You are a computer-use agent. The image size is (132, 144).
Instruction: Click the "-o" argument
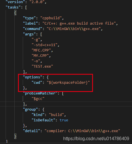[36, 61]
